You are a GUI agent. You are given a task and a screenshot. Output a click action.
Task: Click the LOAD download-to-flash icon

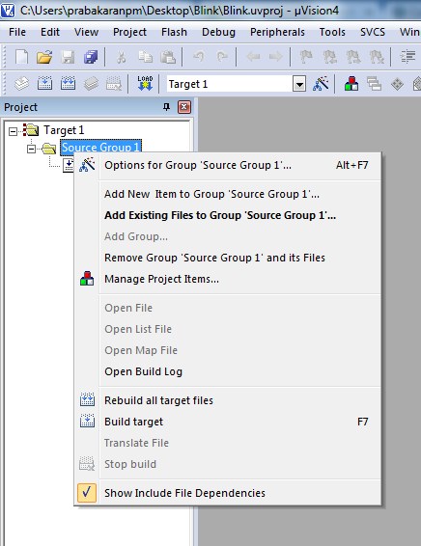click(145, 84)
